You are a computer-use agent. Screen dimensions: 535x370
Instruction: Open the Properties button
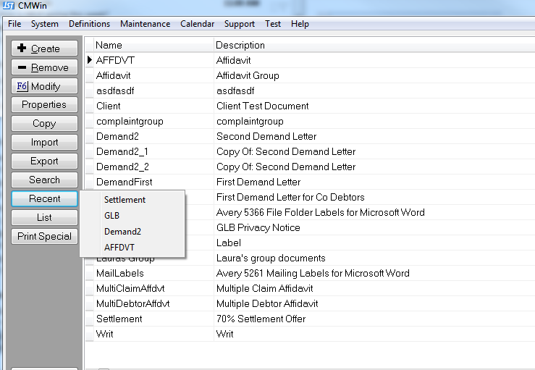[45, 105]
